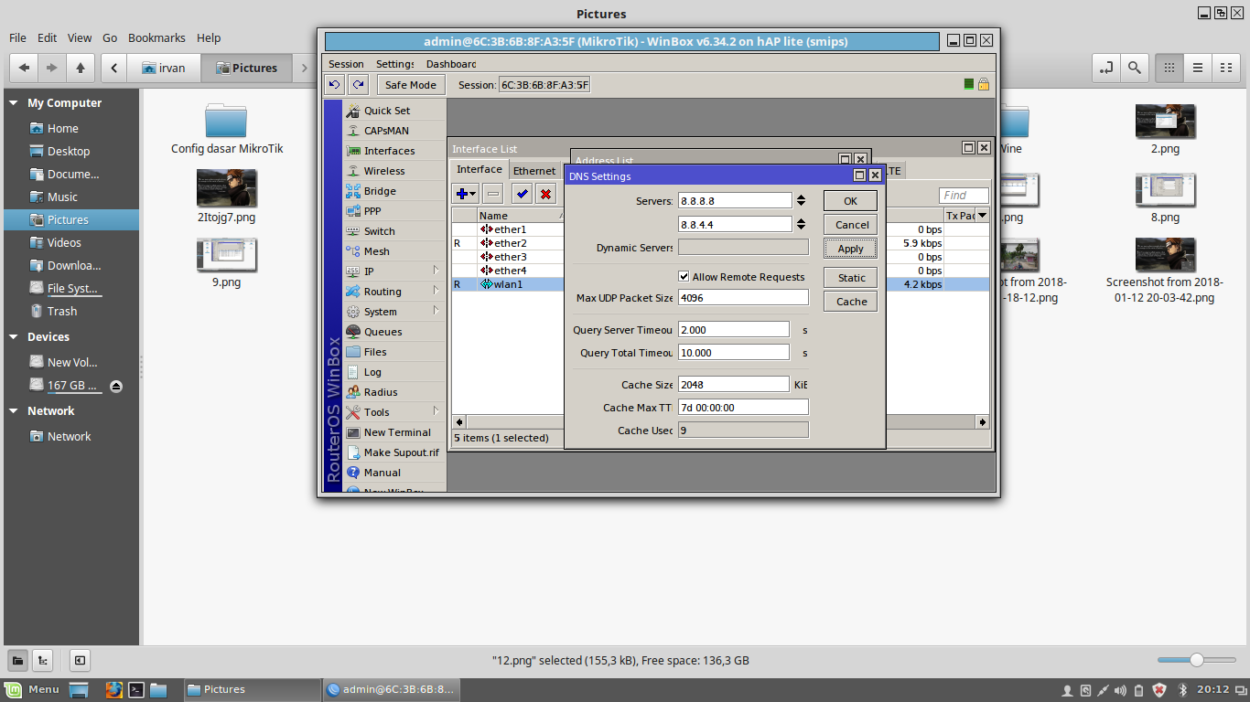
Task: Show tree view in file manager sidebar footer
Action: click(42, 660)
